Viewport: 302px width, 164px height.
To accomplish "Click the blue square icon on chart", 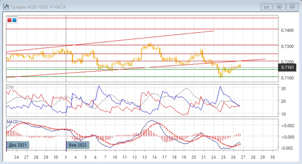I will click(x=14, y=20).
